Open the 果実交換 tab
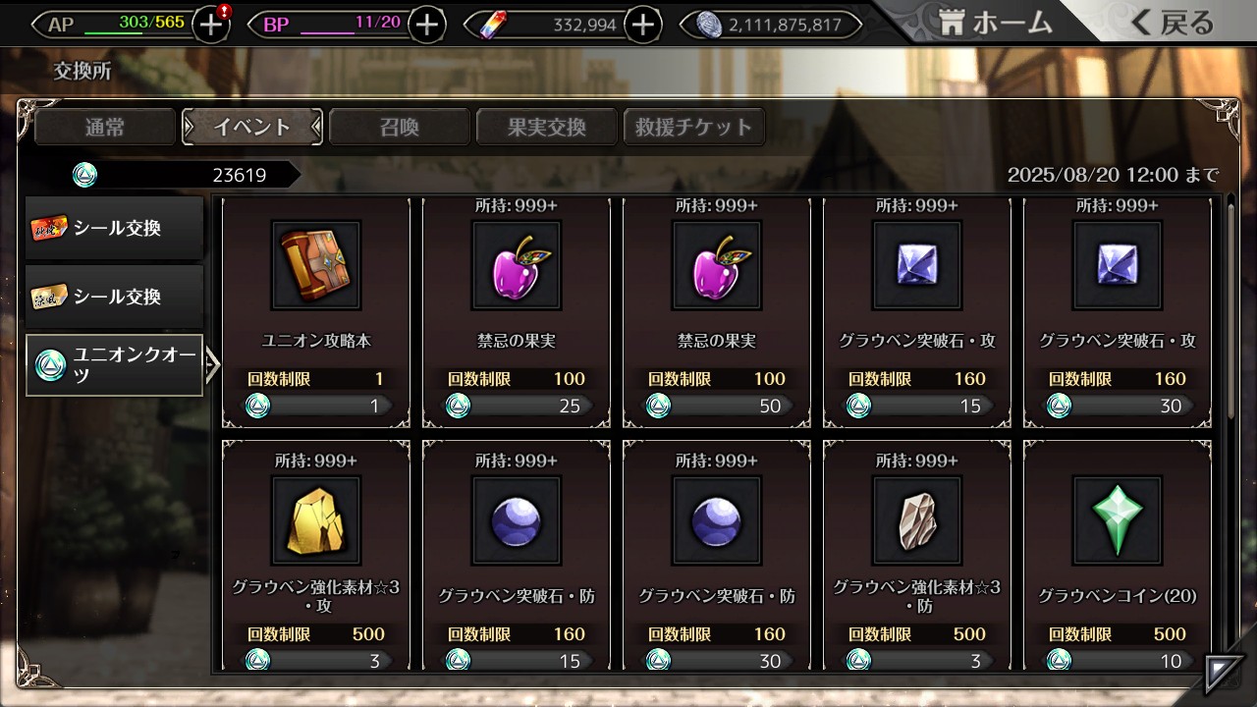Viewport: 1257px width, 707px height. [x=547, y=127]
